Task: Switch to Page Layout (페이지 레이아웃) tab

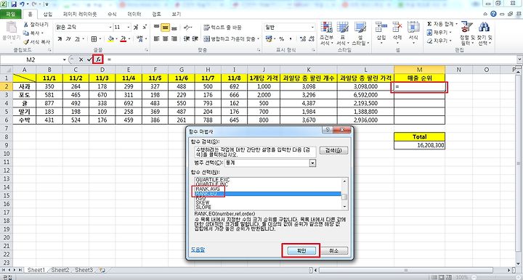Action: pos(80,14)
